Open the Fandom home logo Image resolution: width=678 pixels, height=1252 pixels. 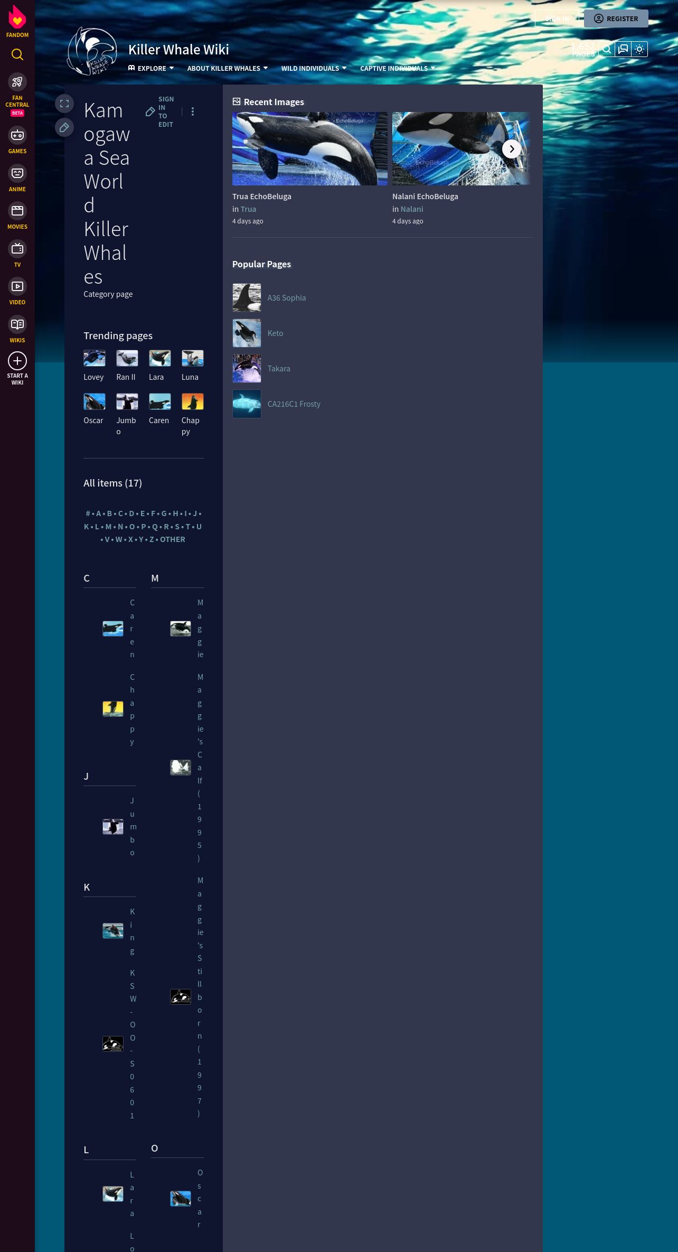[x=17, y=21]
